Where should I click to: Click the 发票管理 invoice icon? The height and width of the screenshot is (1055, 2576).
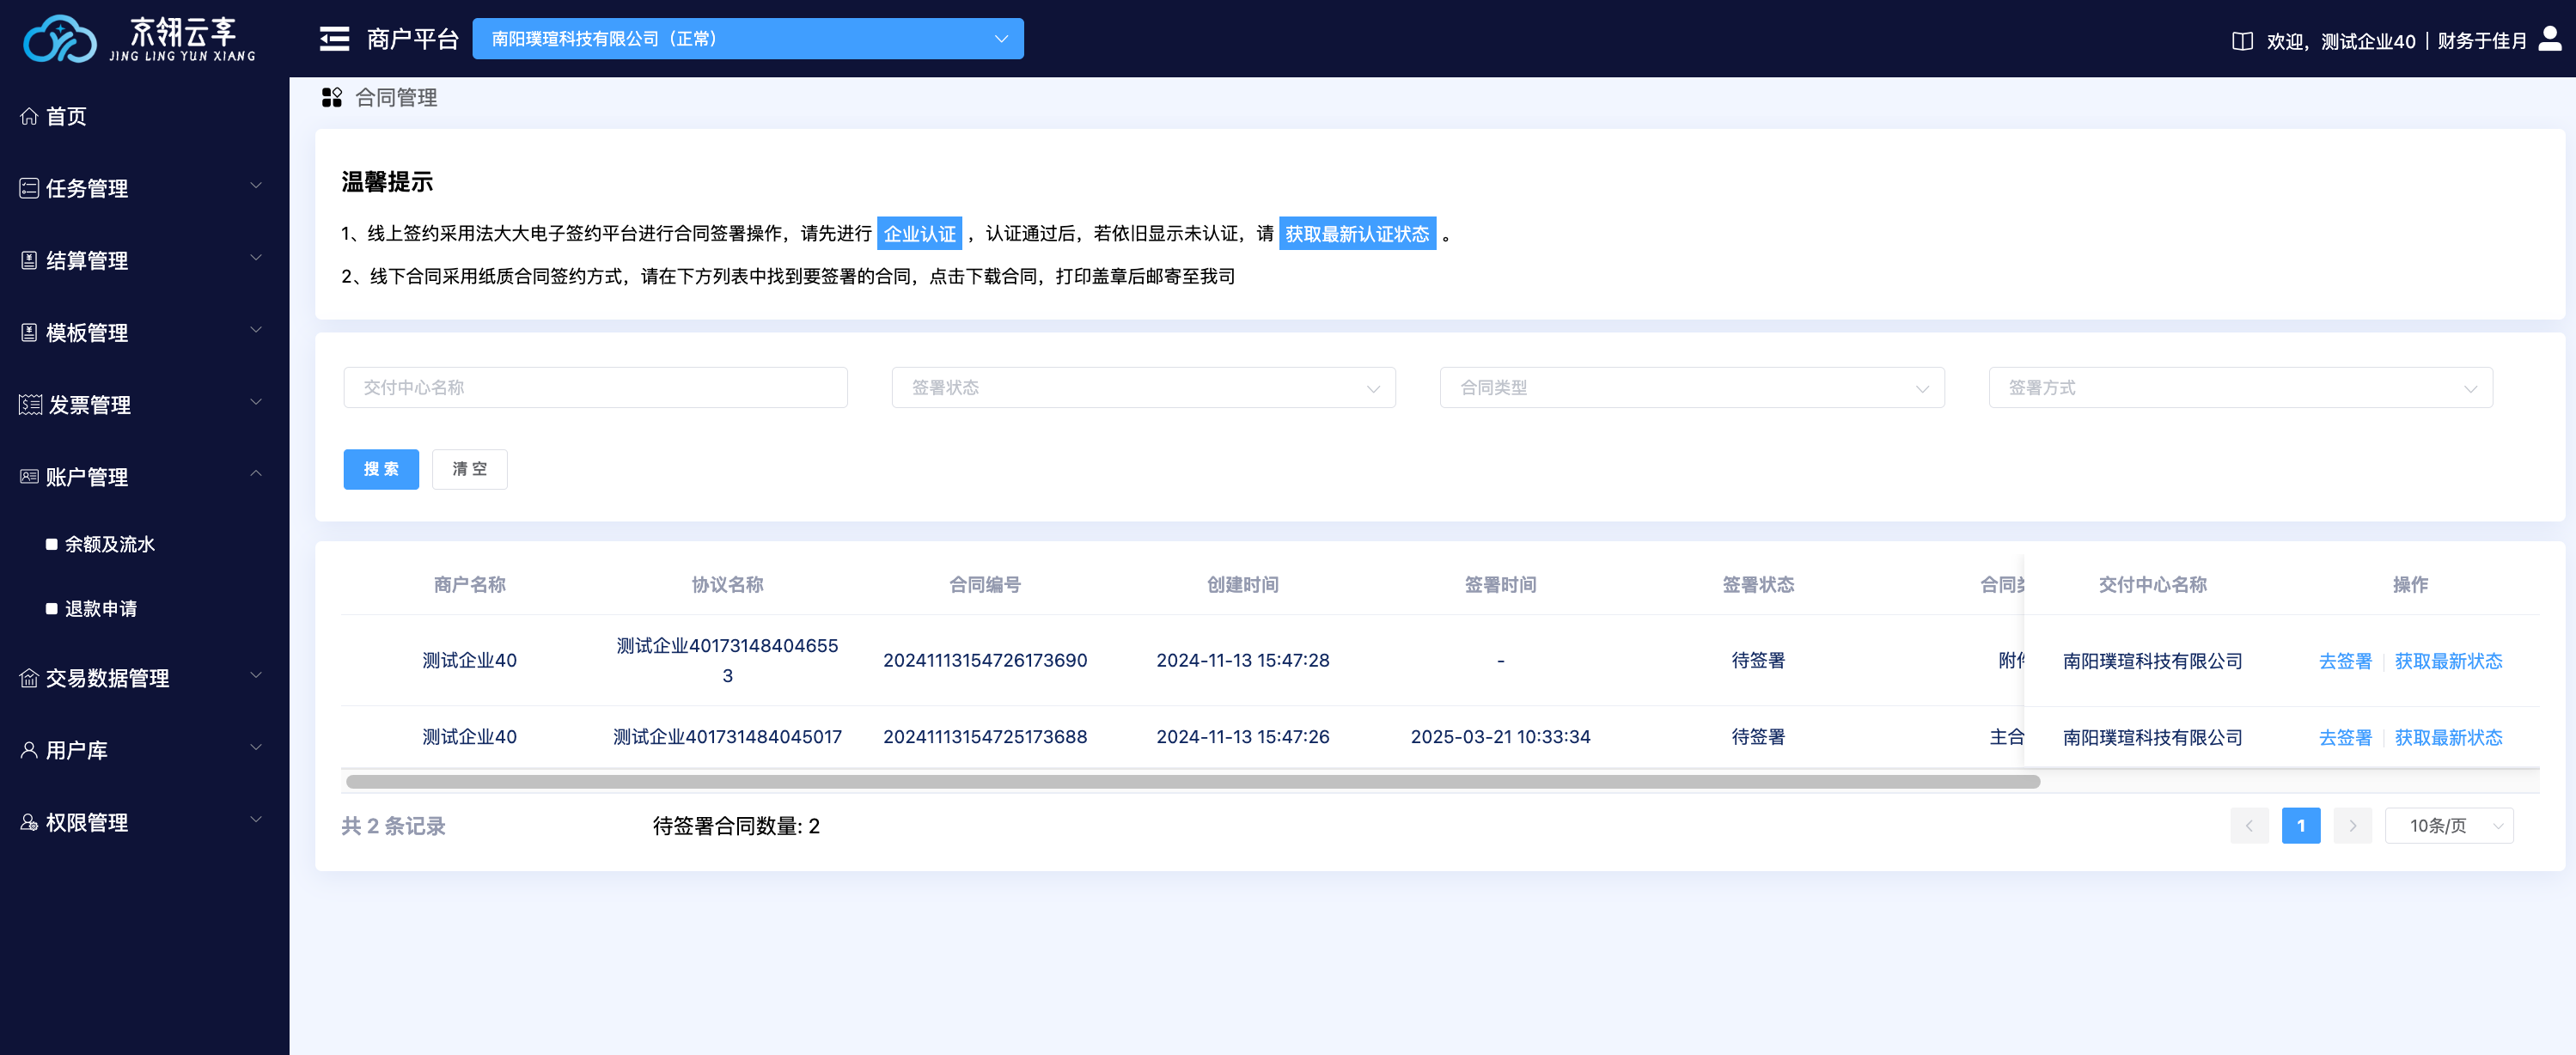pyautogui.click(x=30, y=405)
